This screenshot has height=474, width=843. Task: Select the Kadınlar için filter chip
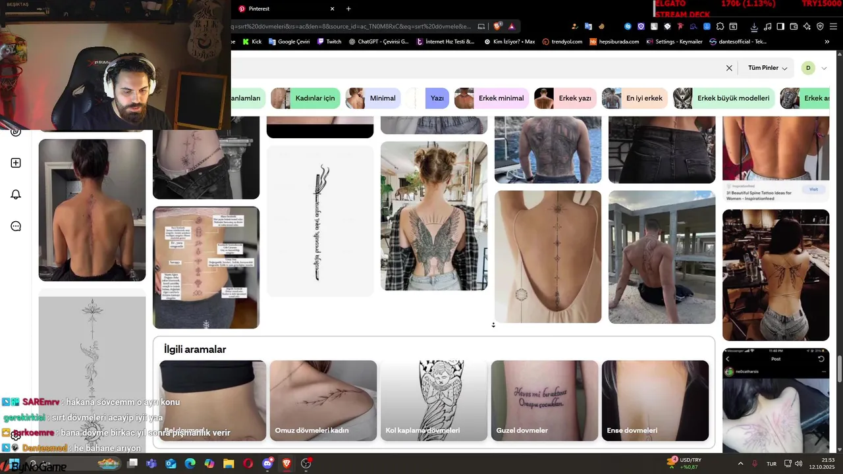306,98
